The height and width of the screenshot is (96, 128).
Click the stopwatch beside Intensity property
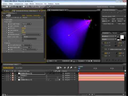tap(9, 28)
